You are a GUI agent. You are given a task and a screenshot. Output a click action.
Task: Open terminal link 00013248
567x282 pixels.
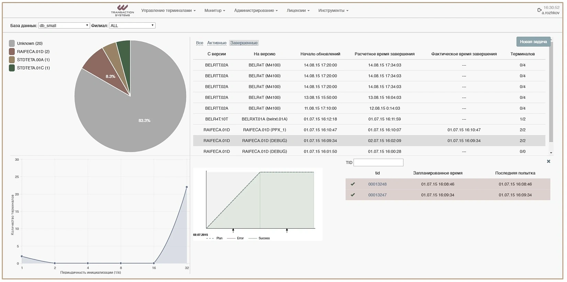click(377, 184)
